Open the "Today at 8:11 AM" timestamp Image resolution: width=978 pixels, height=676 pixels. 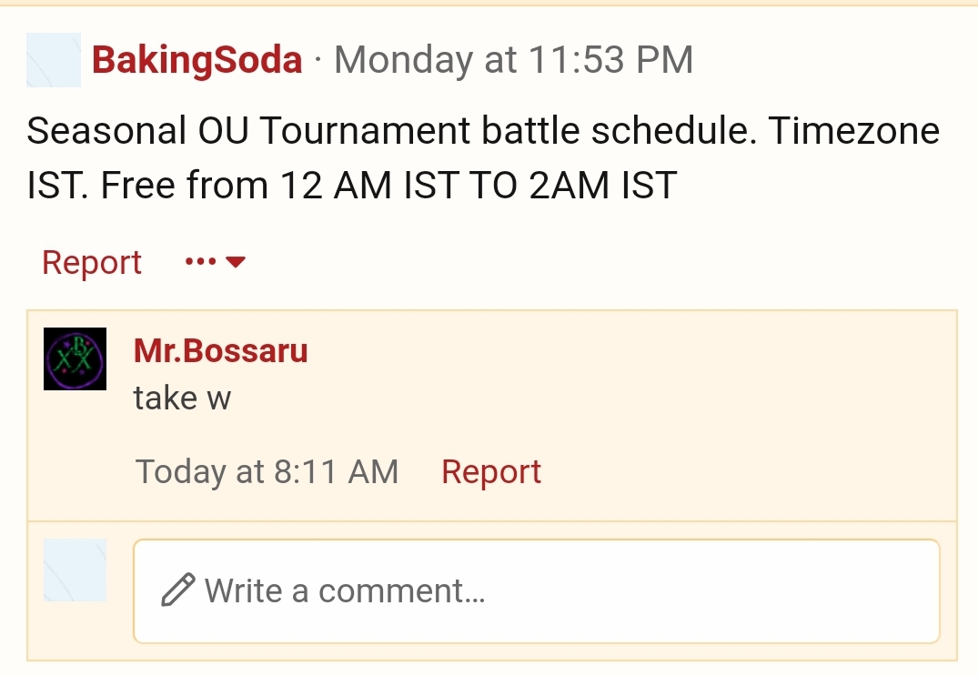[267, 471]
